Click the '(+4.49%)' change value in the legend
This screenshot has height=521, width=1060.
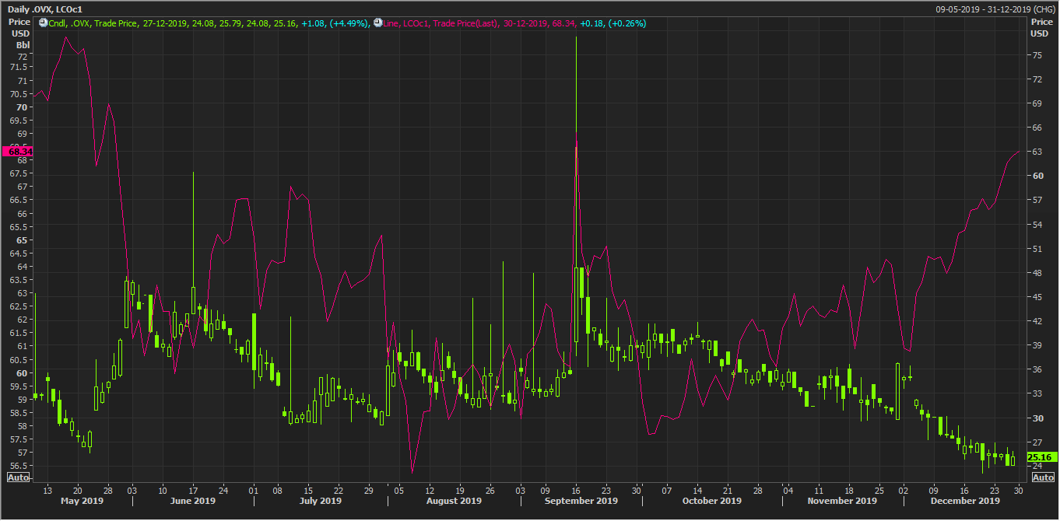(350, 23)
